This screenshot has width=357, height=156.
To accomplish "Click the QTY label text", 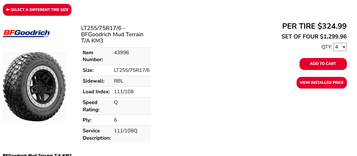I will (327, 47).
